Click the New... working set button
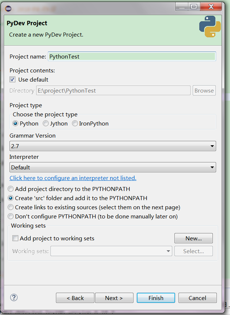Image resolution: width=230 pixels, height=315 pixels. (x=193, y=238)
